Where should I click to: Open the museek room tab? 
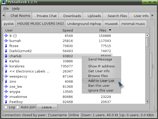point(111,24)
